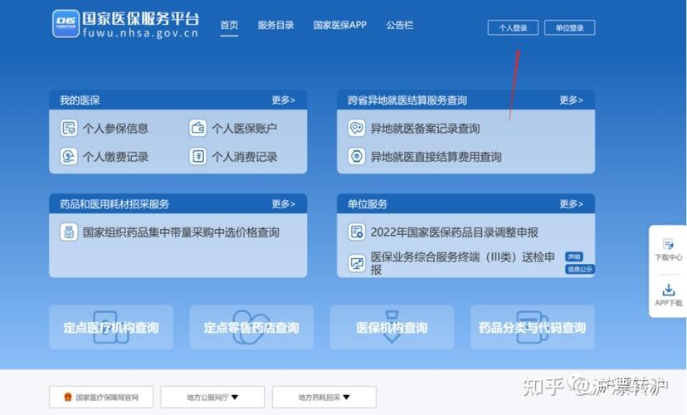The height and width of the screenshot is (415, 687).
Task: Open 国家医疗保障局官网 link
Action: click(101, 397)
